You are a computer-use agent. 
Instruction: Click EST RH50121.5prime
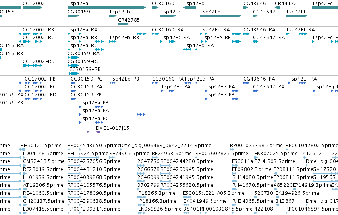(41, 146)
